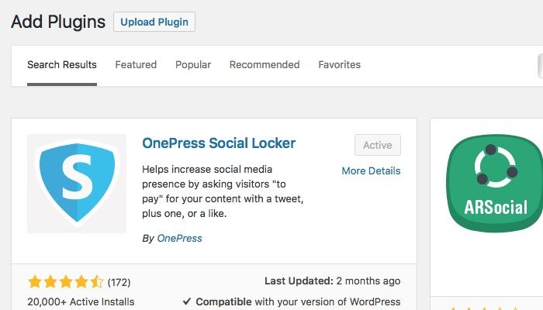
Task: Show the Favorites tab
Action: click(x=339, y=65)
